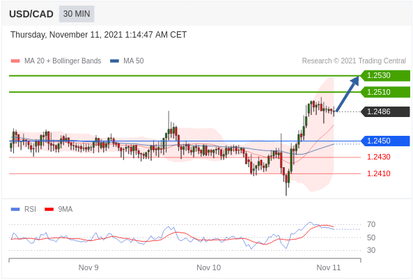The image size is (413, 280).
Task: Click the red 1.2430 support label
Action: (379, 157)
